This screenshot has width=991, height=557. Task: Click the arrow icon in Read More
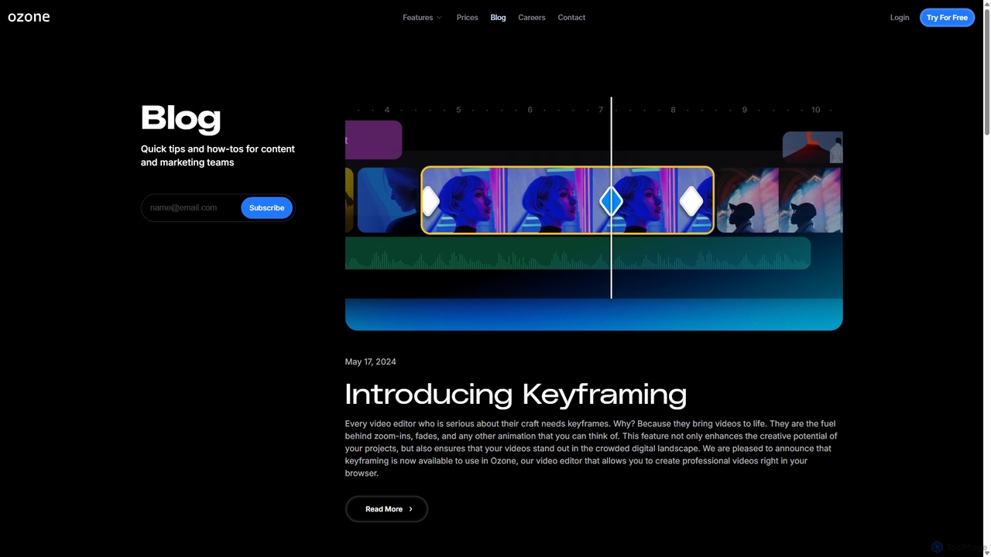click(410, 509)
